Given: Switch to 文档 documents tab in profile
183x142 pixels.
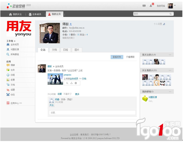Looking at the screenshot, I should point(54,50).
